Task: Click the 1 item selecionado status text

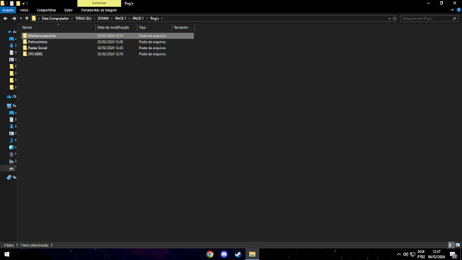Action: click(34, 245)
